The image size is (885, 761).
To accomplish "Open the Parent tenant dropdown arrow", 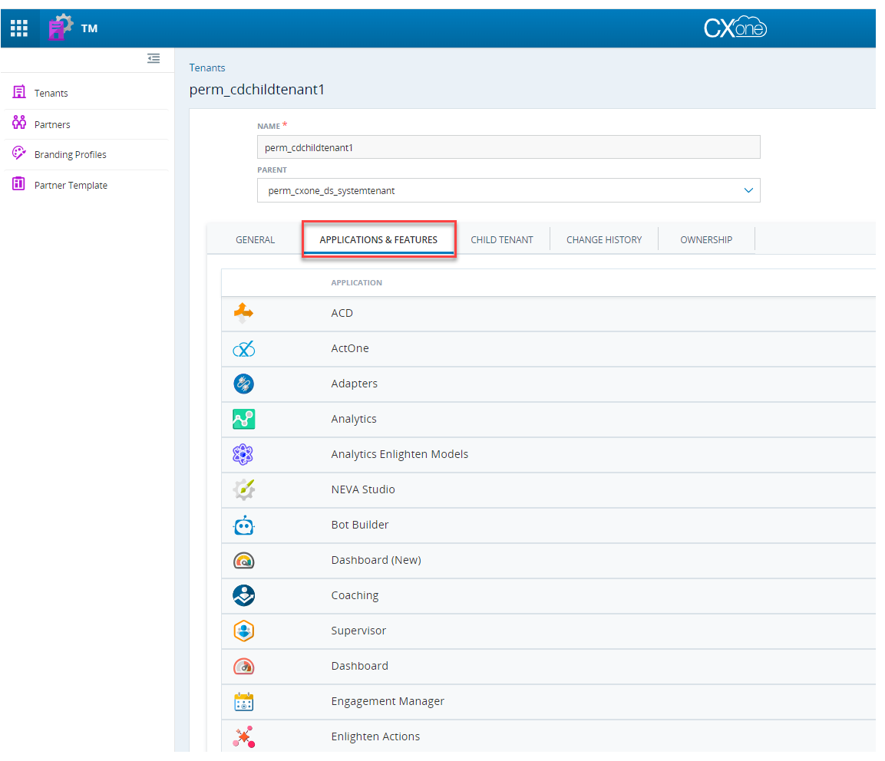I will [x=748, y=190].
